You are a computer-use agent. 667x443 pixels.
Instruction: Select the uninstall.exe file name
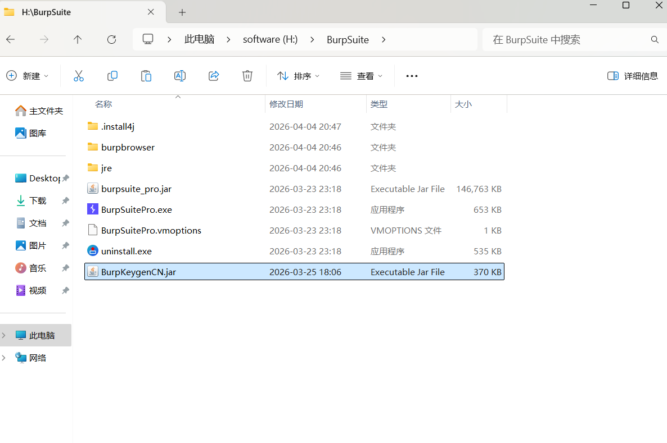click(127, 252)
